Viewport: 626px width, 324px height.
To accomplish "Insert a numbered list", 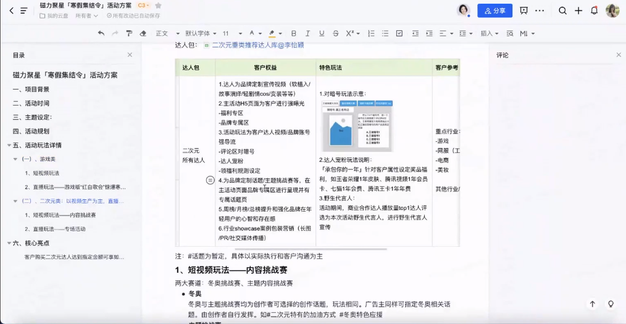I will point(371,33).
